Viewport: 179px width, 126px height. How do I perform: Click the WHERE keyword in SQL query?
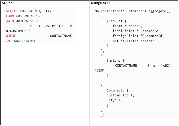[x=11, y=36]
